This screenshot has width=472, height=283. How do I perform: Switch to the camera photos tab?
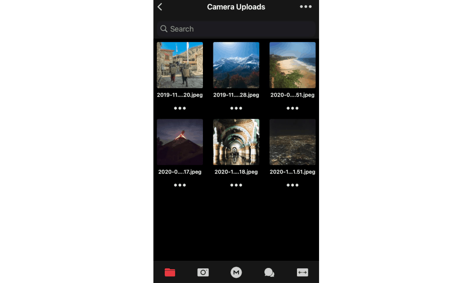(x=203, y=272)
